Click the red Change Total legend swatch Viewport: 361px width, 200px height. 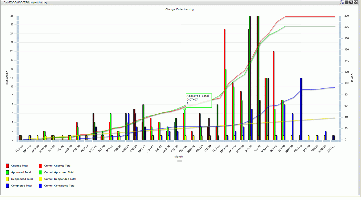[7, 166]
